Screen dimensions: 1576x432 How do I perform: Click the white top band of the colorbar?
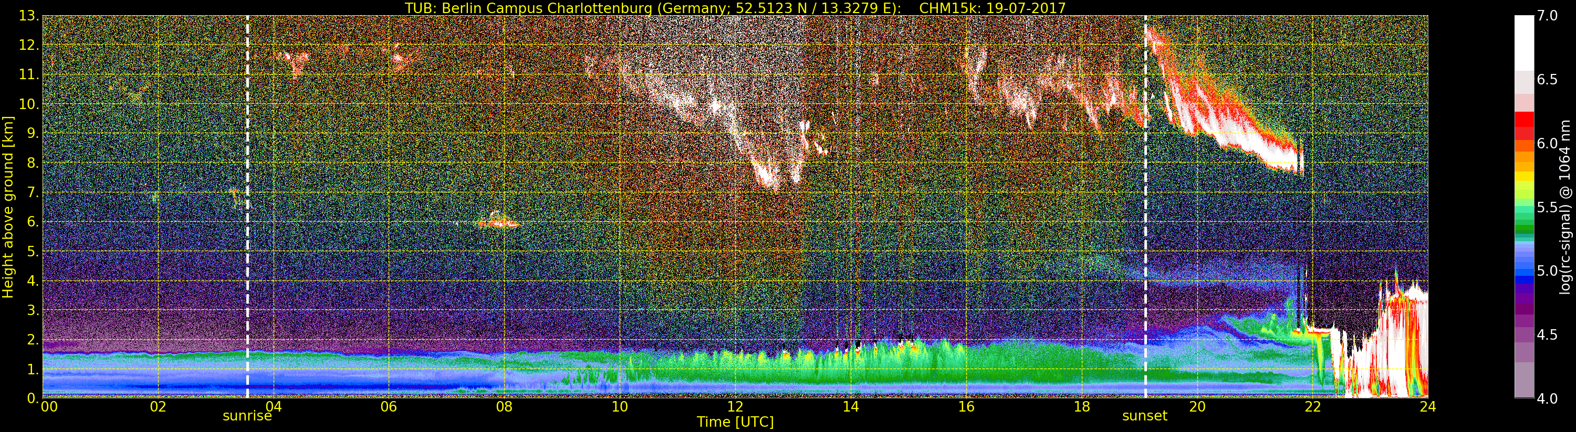tap(1524, 43)
